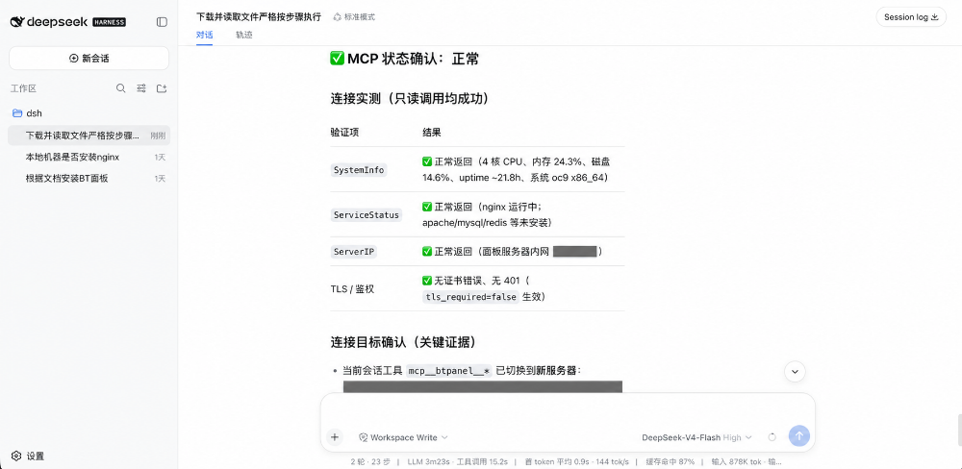Click the cache hit 87% status

coord(669,461)
